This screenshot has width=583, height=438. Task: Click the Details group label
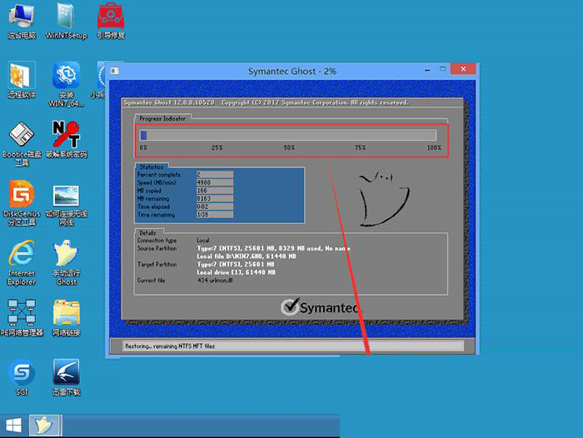(147, 233)
